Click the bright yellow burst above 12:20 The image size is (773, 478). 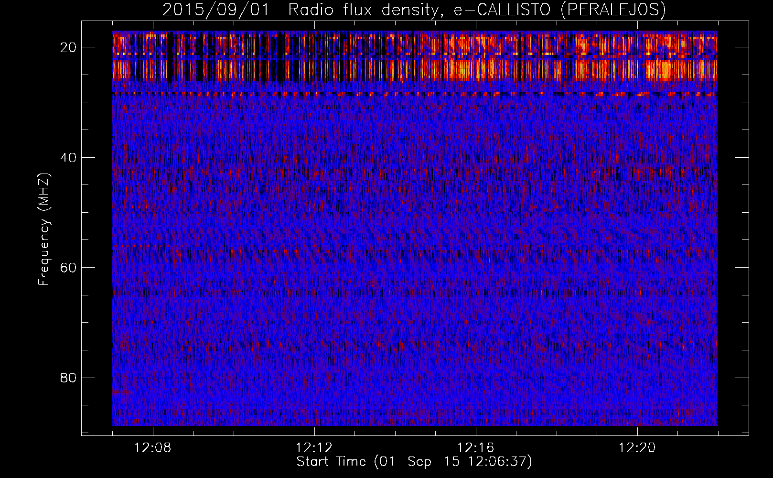pos(662,69)
